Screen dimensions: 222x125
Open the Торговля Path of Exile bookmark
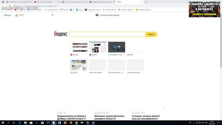pos(125,10)
